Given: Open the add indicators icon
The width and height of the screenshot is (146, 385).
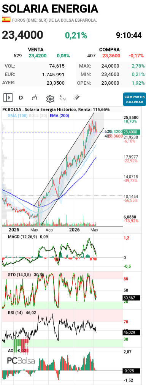Looking at the screenshot, I should tap(63, 98).
